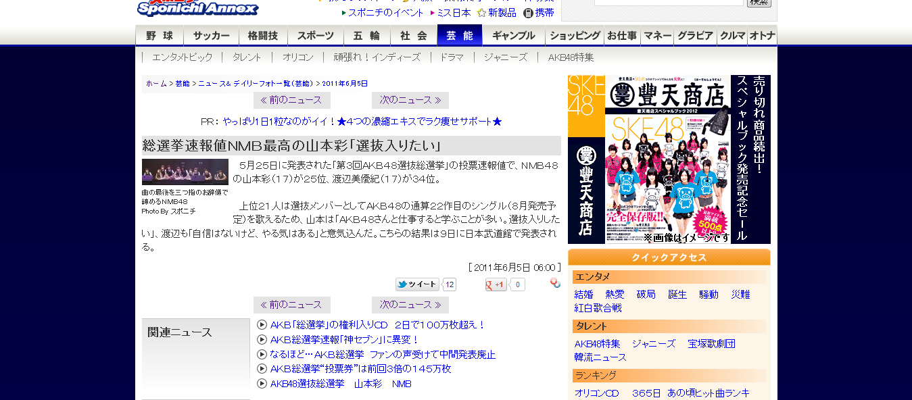Click the Twitter ツイート button
This screenshot has height=400, width=912.
point(417,284)
